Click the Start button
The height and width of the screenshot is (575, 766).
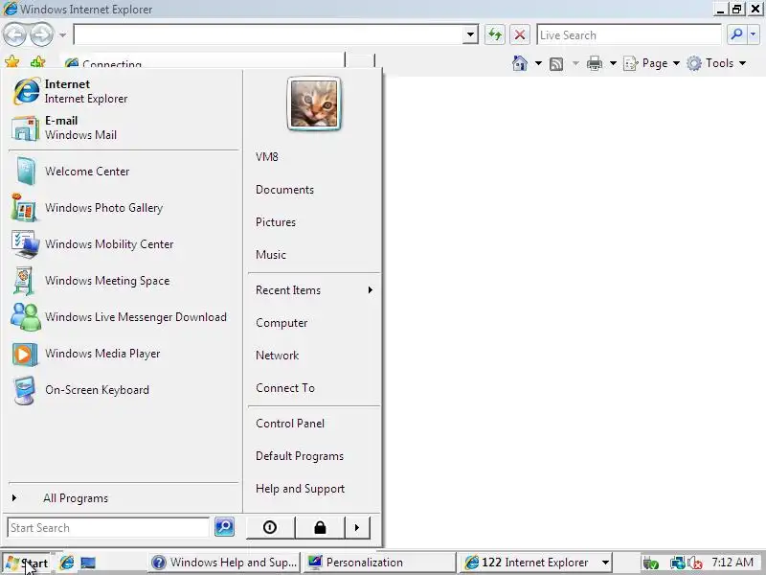[27, 563]
